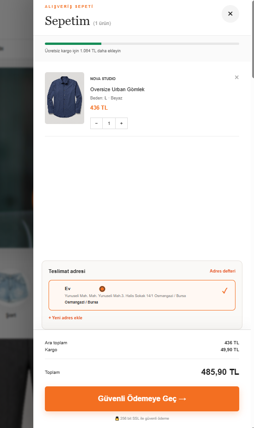Open the blue shirt product thumbnail

click(x=64, y=98)
